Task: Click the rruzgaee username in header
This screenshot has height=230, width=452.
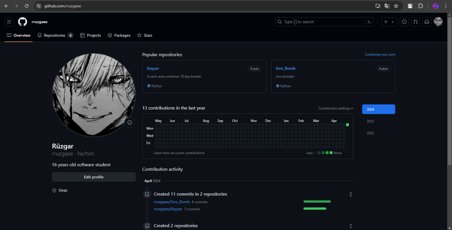Action: tap(40, 22)
